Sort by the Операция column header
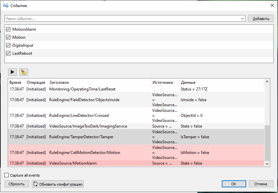This screenshot has width=278, height=193. (36, 82)
